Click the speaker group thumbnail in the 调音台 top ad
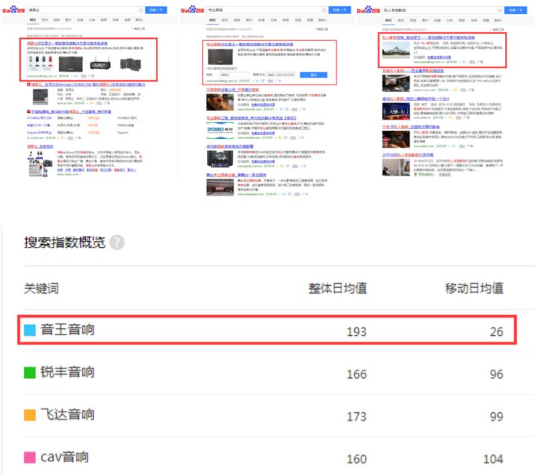 tap(131, 64)
